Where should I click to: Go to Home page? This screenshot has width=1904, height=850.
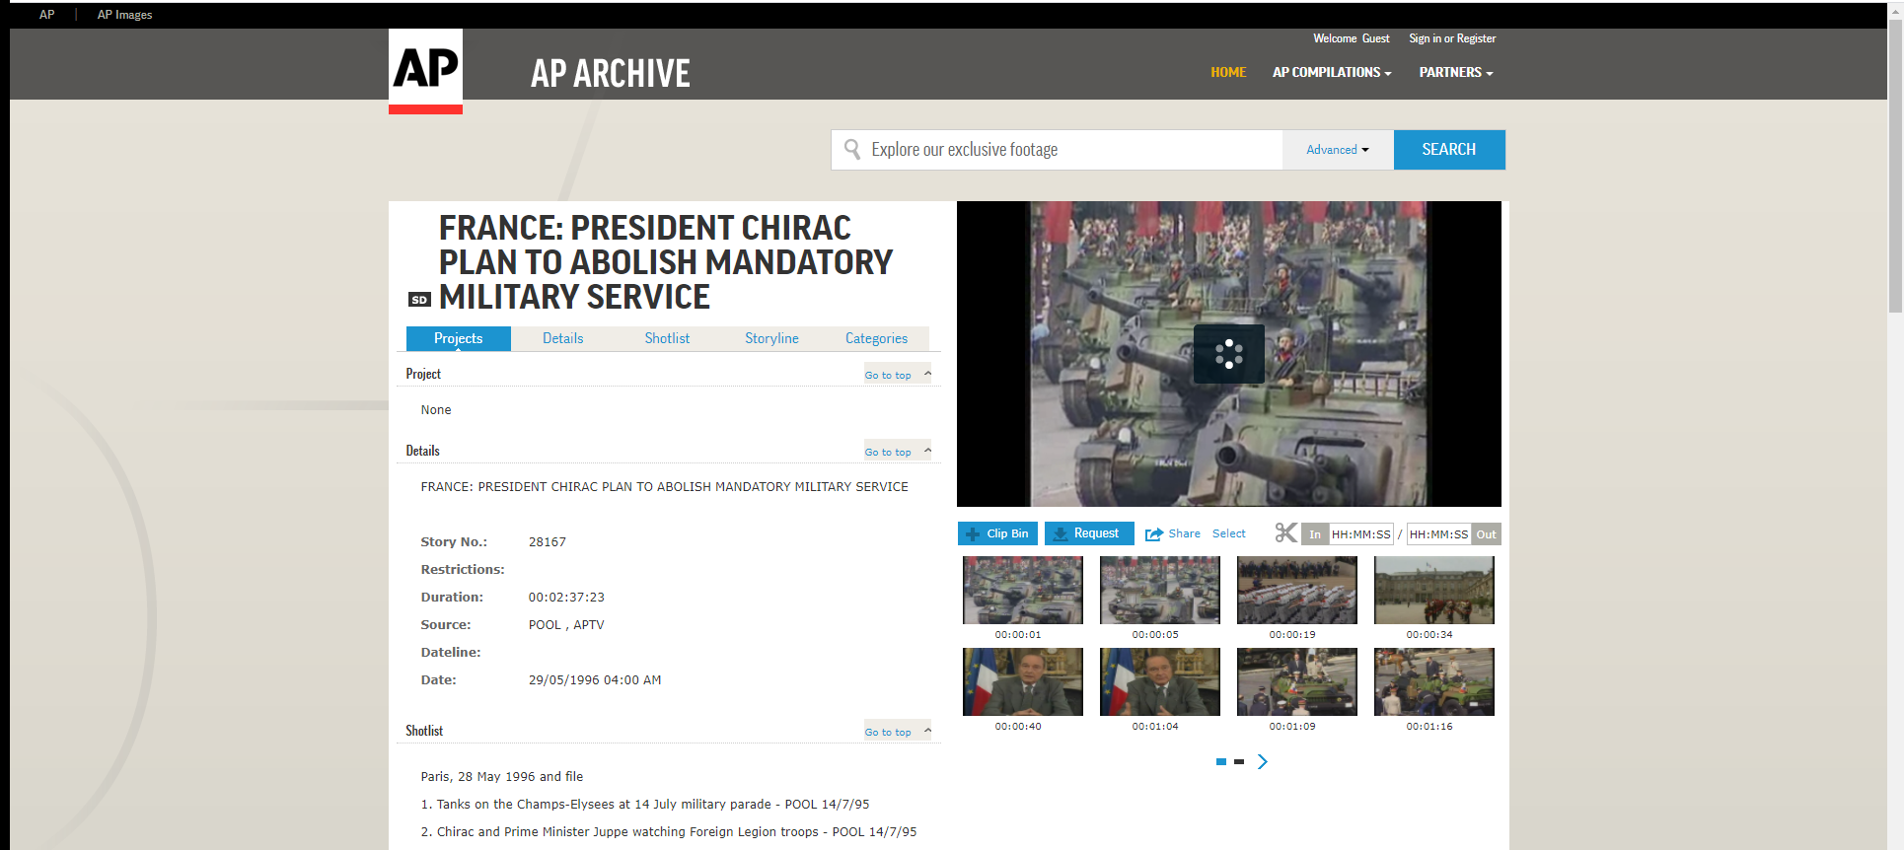coord(1228,72)
